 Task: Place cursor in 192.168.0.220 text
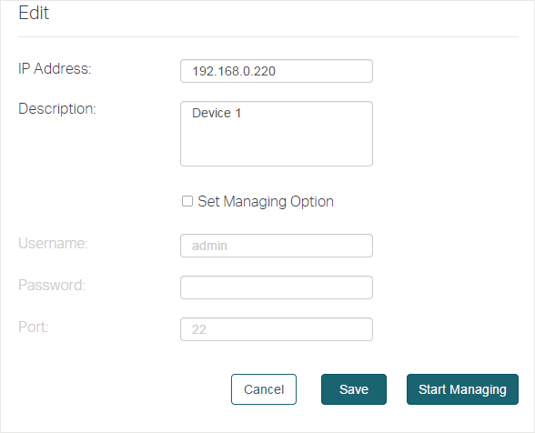click(x=234, y=71)
